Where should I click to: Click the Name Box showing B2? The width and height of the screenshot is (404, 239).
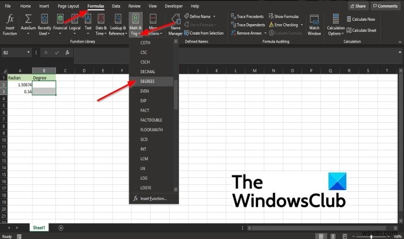(x=14, y=52)
